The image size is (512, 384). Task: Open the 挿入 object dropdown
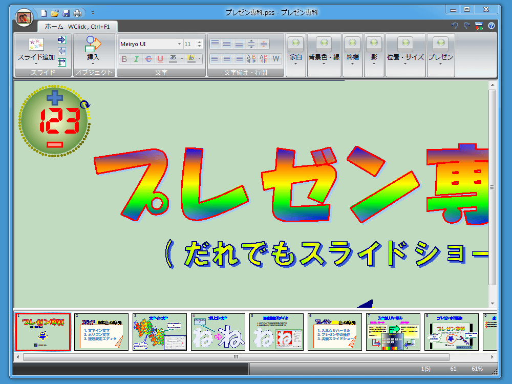[x=93, y=51]
